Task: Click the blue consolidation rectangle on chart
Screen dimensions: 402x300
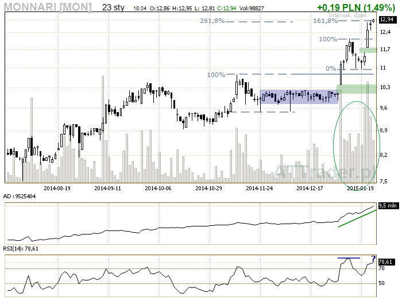Action: (299, 97)
